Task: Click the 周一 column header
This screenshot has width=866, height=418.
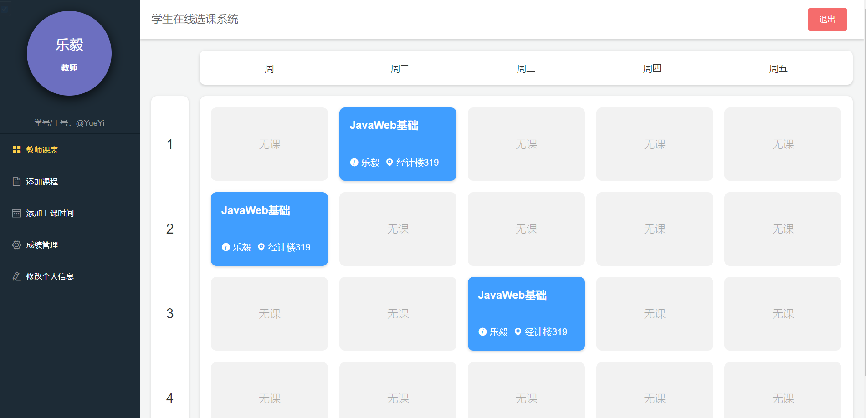Action: click(274, 69)
